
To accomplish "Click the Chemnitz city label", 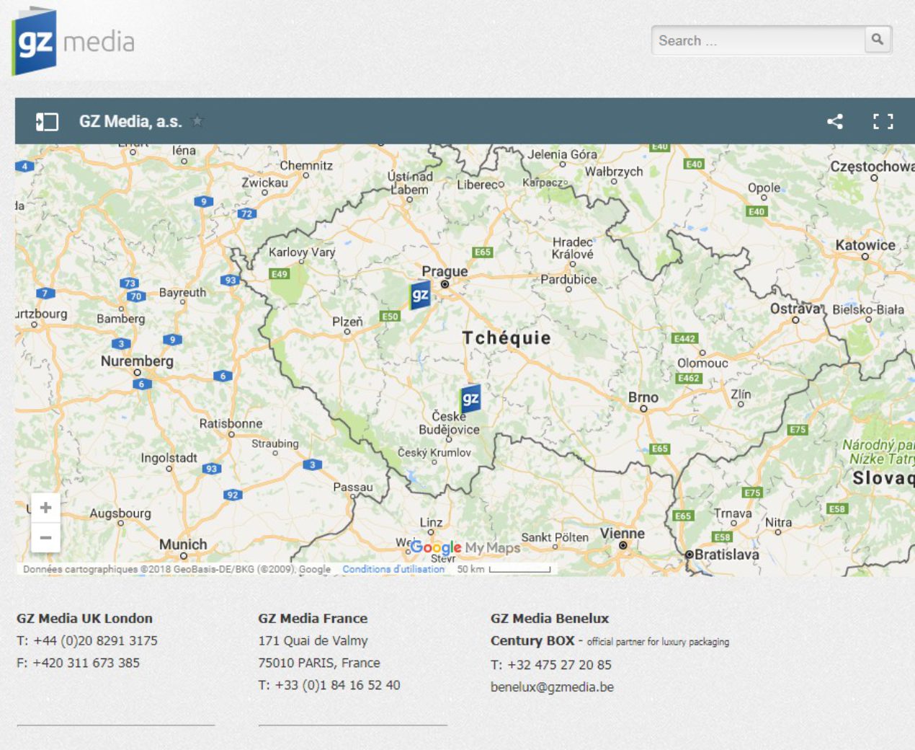I will pos(306,165).
